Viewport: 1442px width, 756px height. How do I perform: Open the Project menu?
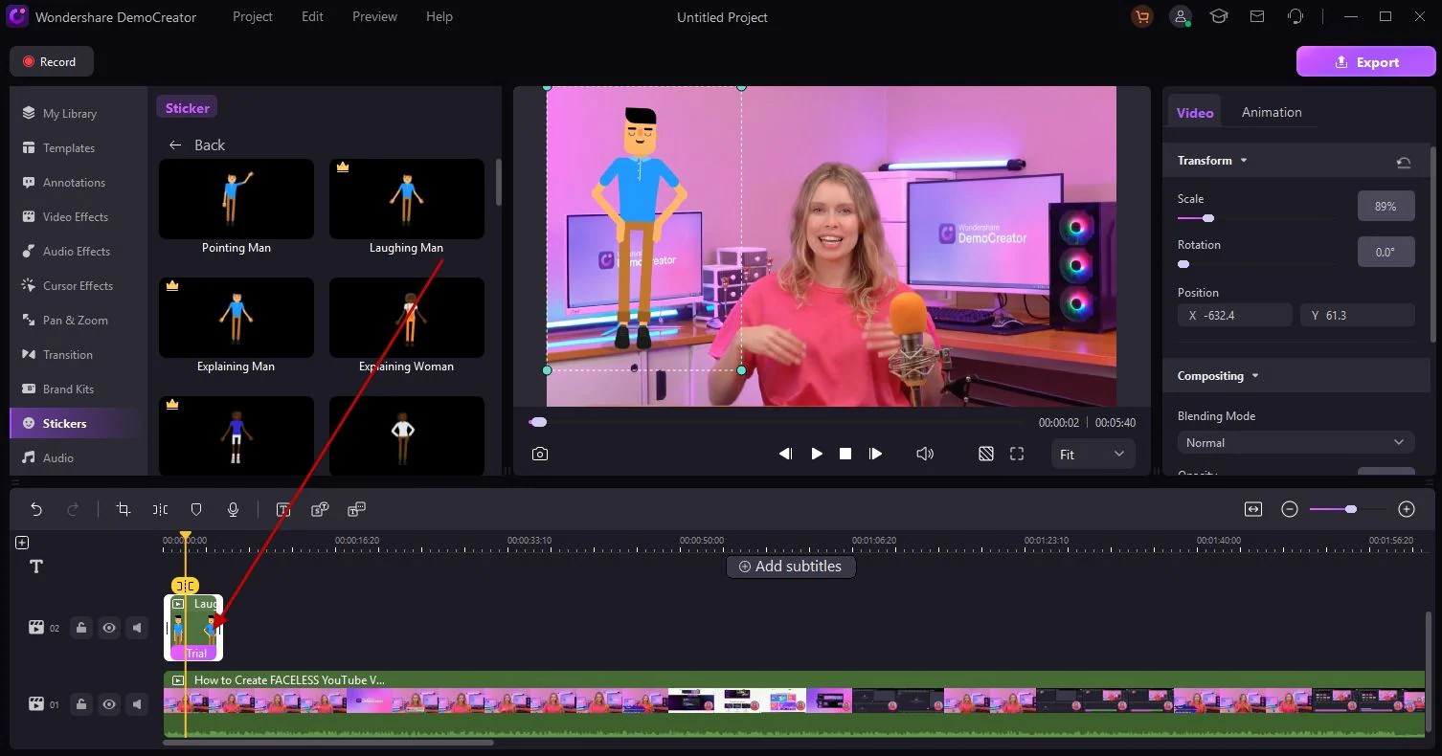pyautogui.click(x=253, y=16)
